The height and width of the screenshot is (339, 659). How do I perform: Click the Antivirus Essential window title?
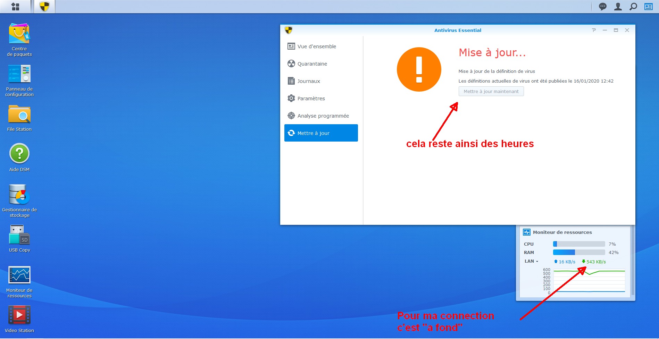click(458, 30)
